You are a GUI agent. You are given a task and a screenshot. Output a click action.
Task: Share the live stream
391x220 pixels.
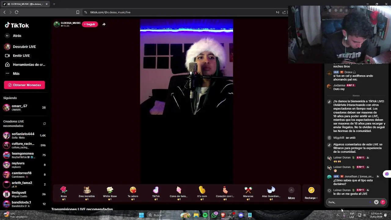click(104, 24)
